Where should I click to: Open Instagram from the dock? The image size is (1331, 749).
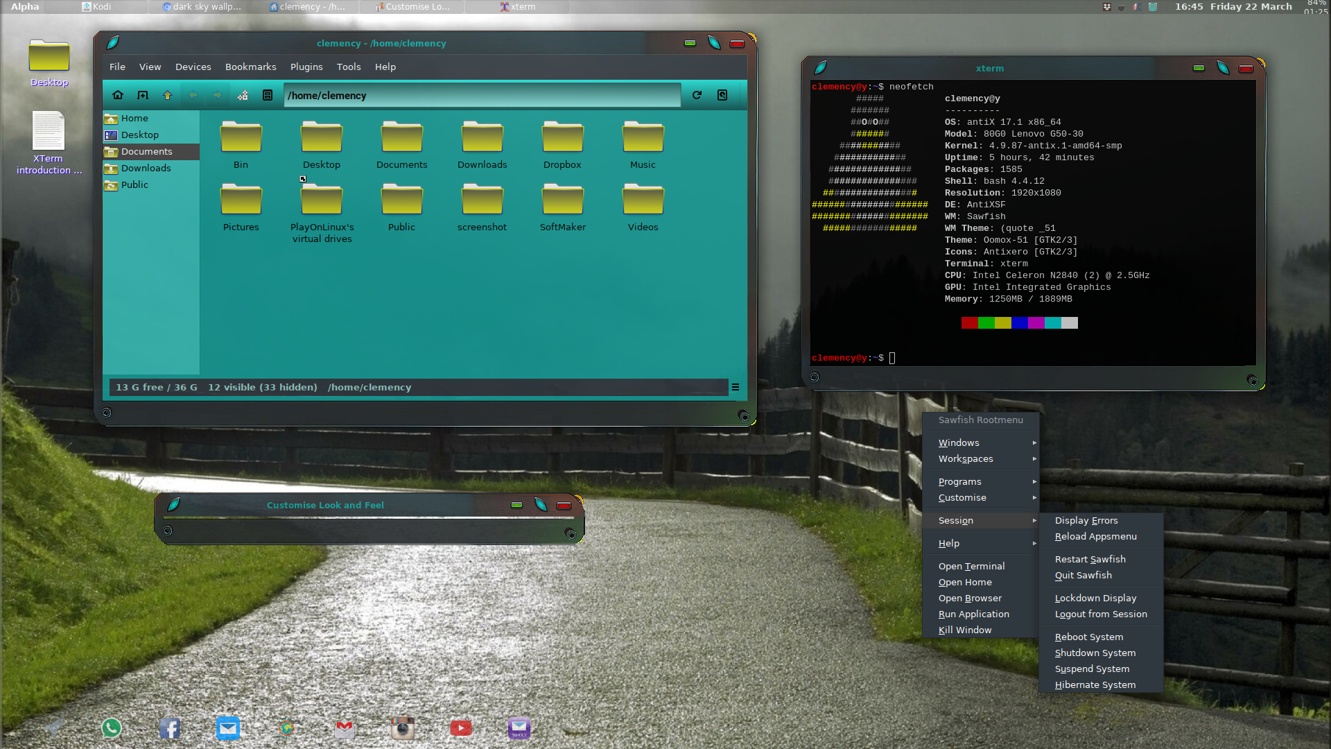click(403, 728)
